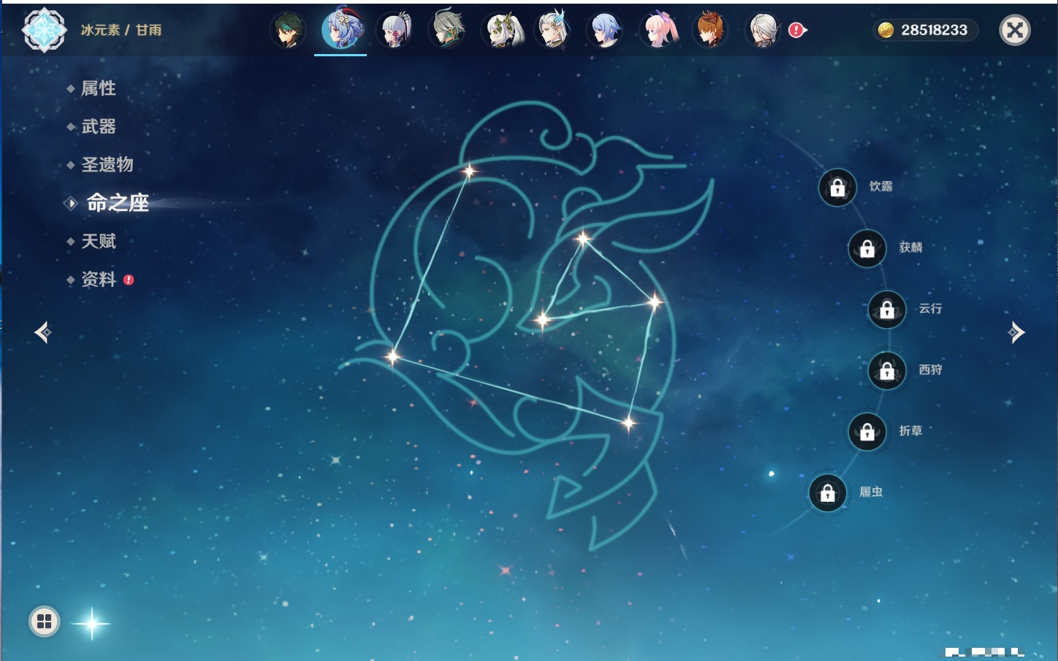Switch to the 武器 weapon tab
1058x661 pixels.
[98, 126]
